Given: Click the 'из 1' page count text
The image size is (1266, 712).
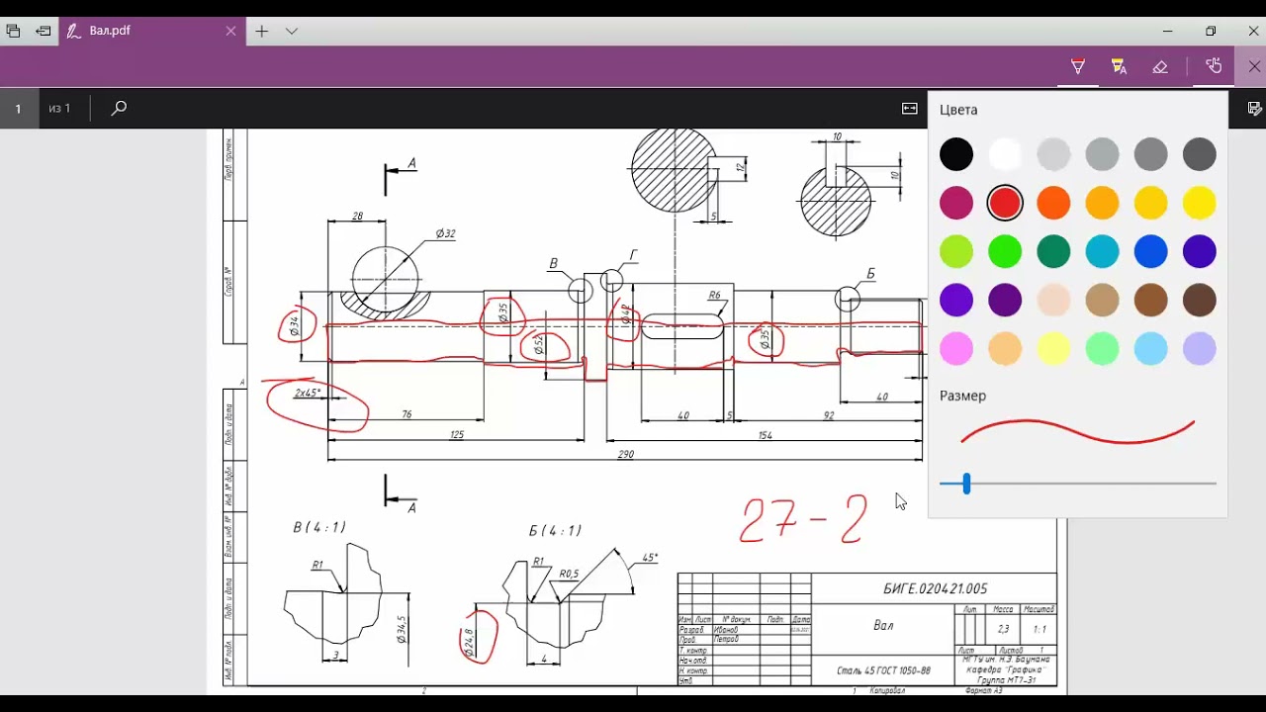Looking at the screenshot, I should coord(60,109).
